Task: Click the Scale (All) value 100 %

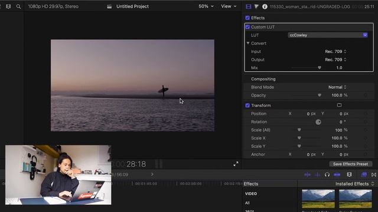Action: click(341, 130)
